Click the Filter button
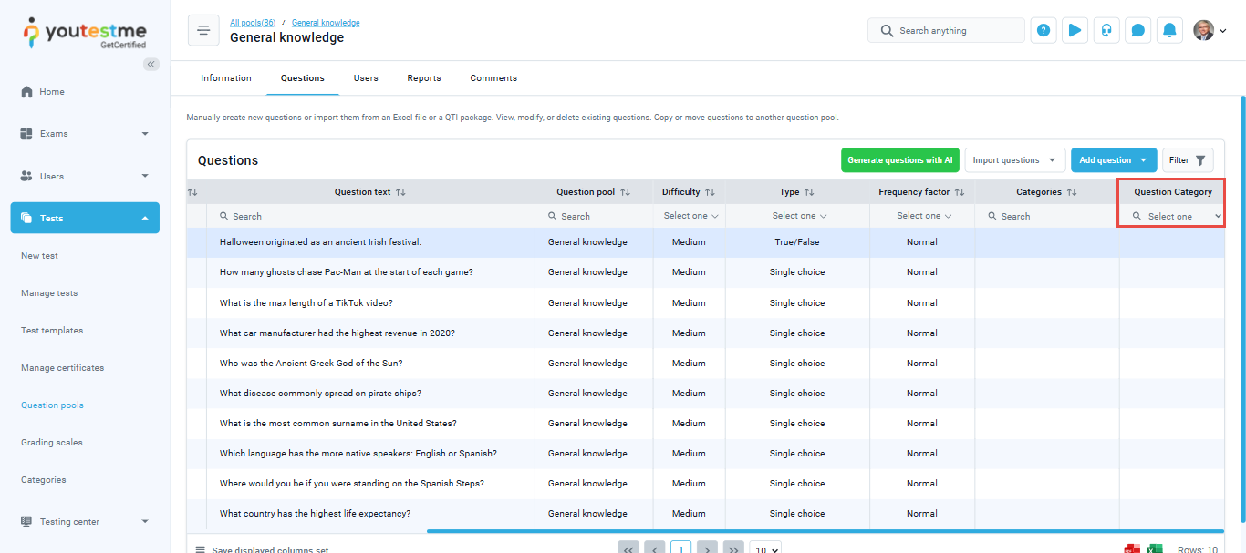Viewport: 1246px width, 553px height. click(1187, 160)
